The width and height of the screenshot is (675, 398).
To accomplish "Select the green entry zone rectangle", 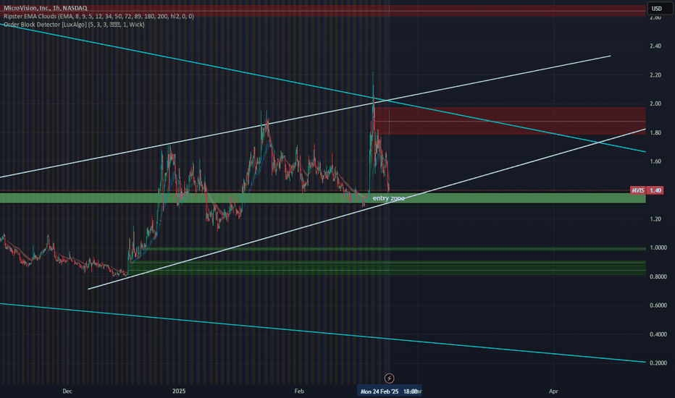I will (323, 198).
